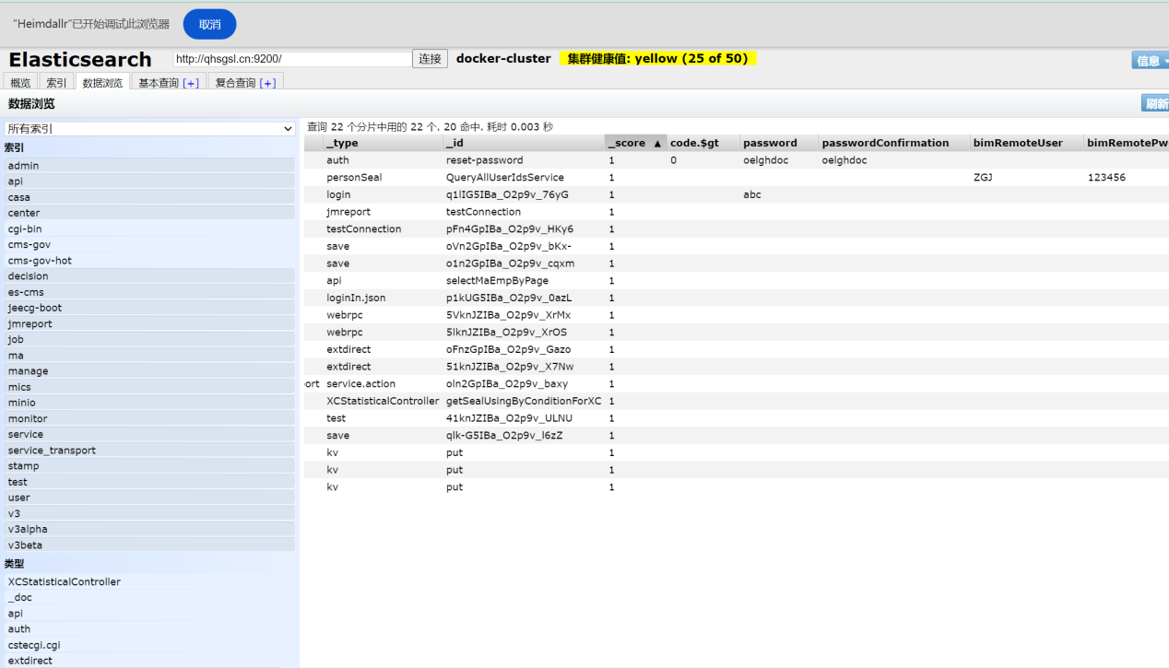Select the v3 index in the sidebar
Screen dimensions: 1169x668
(x=149, y=513)
